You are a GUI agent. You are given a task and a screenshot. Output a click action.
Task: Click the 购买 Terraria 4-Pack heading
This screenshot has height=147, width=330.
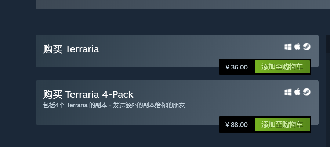88,94
